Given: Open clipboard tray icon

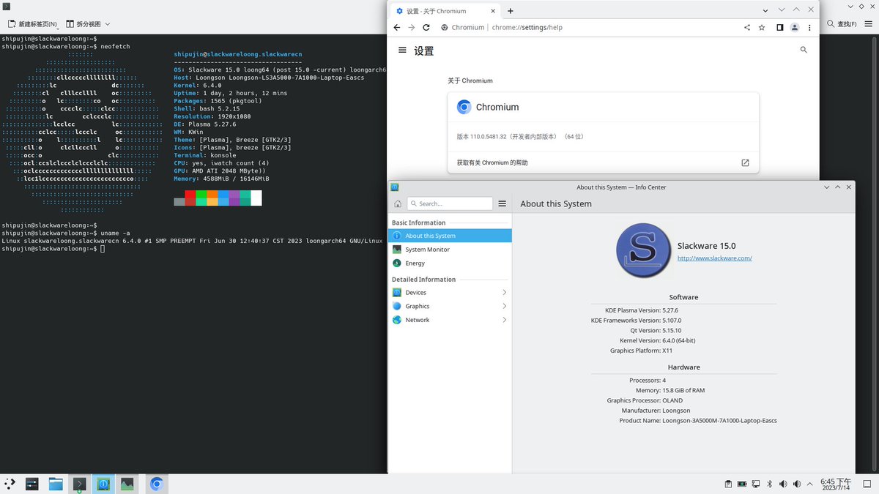Looking at the screenshot, I should point(728,484).
